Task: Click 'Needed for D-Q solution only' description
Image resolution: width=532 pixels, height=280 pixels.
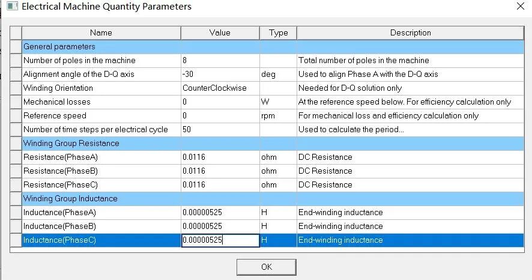Action: 411,88
